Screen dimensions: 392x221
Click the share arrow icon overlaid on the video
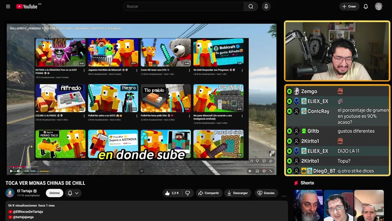pos(271,161)
